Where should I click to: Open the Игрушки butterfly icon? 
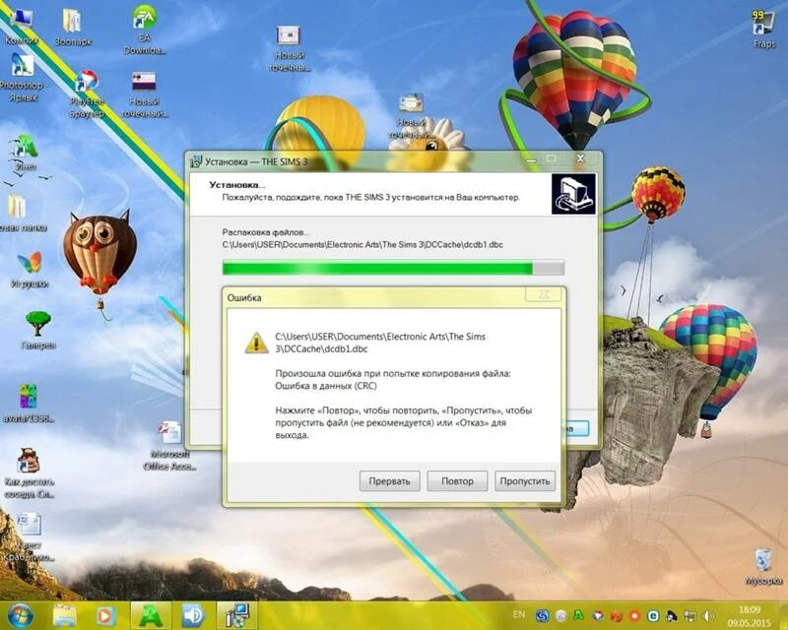click(x=30, y=270)
